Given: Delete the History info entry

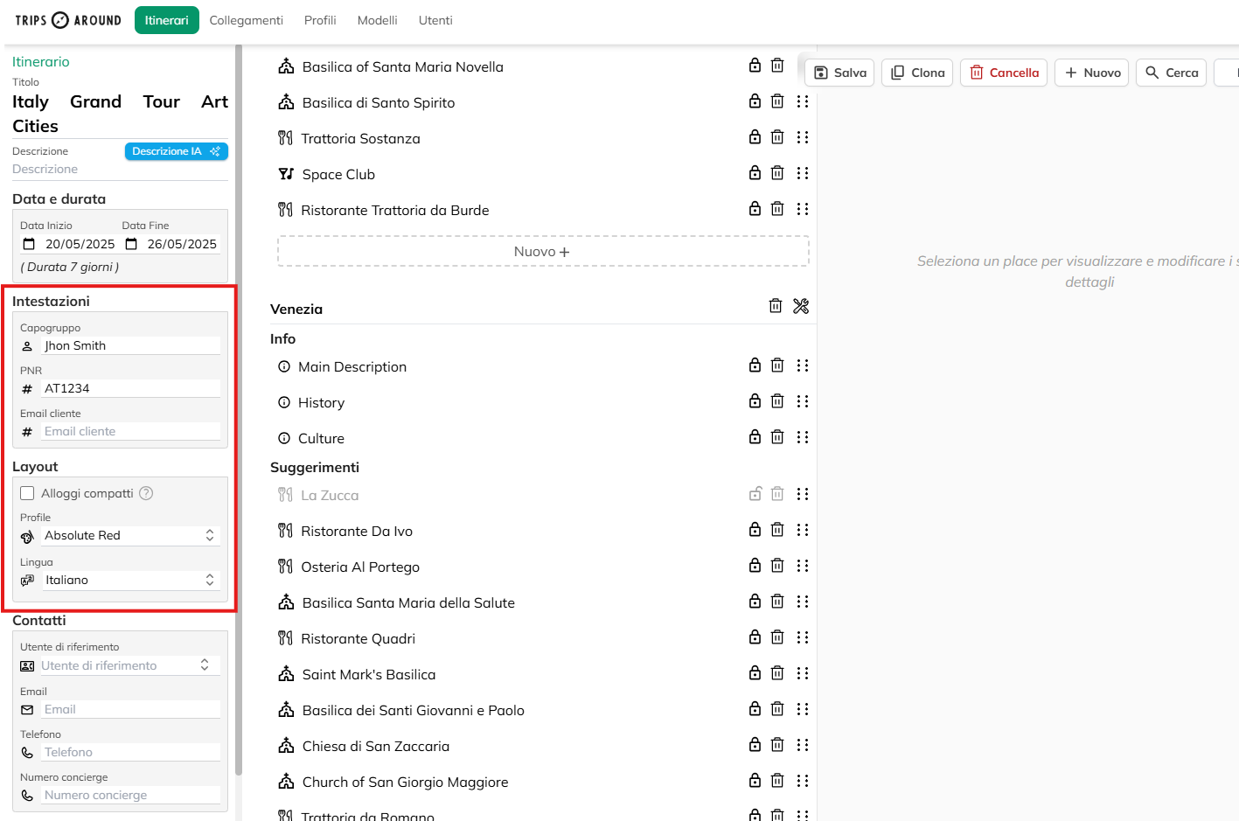Looking at the screenshot, I should pyautogui.click(x=777, y=401).
